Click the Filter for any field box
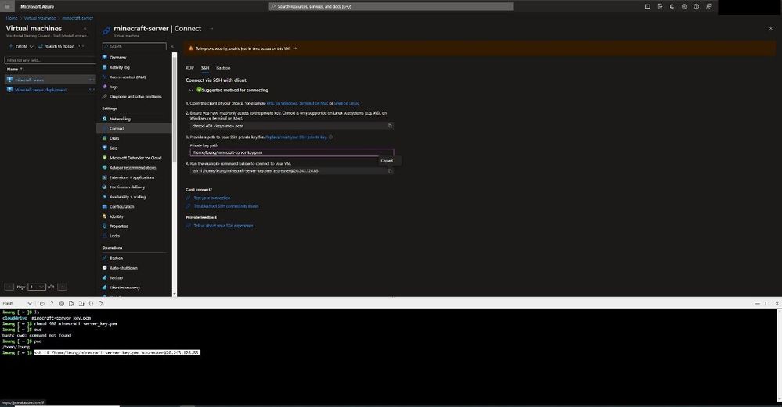Image resolution: width=782 pixels, height=407 pixels. [x=50, y=60]
